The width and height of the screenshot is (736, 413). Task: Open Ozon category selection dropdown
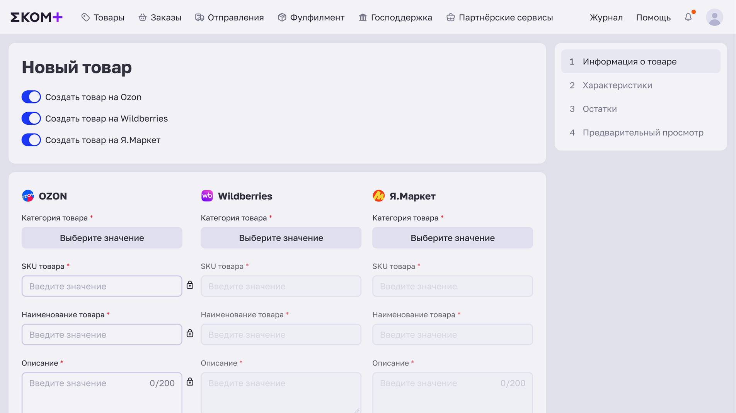point(102,238)
